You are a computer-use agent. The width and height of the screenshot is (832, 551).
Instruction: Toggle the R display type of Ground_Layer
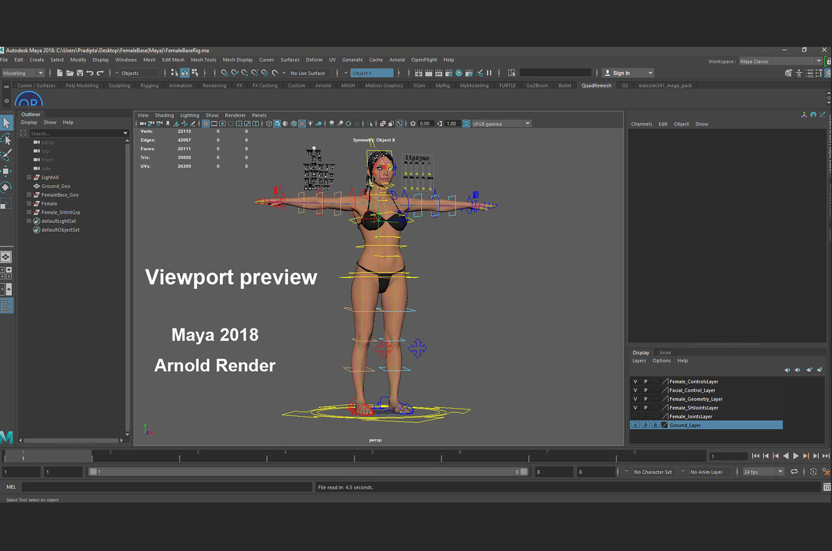click(x=656, y=425)
